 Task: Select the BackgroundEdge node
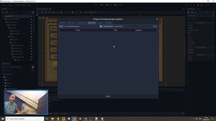click(13, 19)
